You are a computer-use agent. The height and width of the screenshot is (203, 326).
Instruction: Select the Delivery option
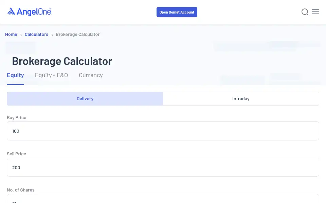[x=85, y=98]
